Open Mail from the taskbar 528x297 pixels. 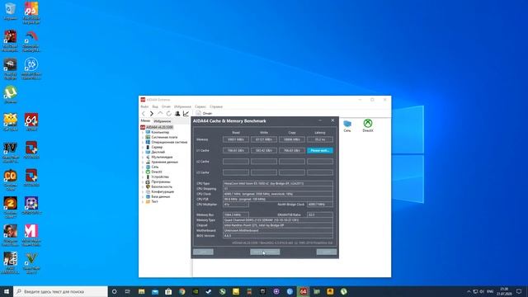155,291
